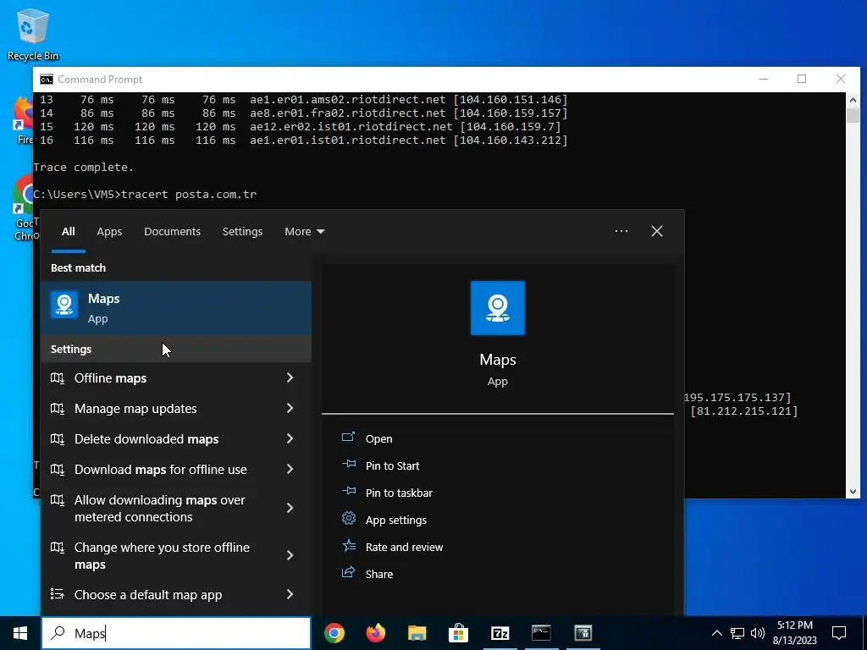
Task: Open the network tray icon
Action: tap(737, 633)
